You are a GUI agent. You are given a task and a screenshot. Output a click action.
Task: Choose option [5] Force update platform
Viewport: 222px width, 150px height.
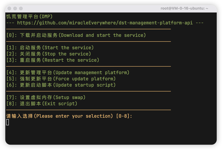[61, 79]
